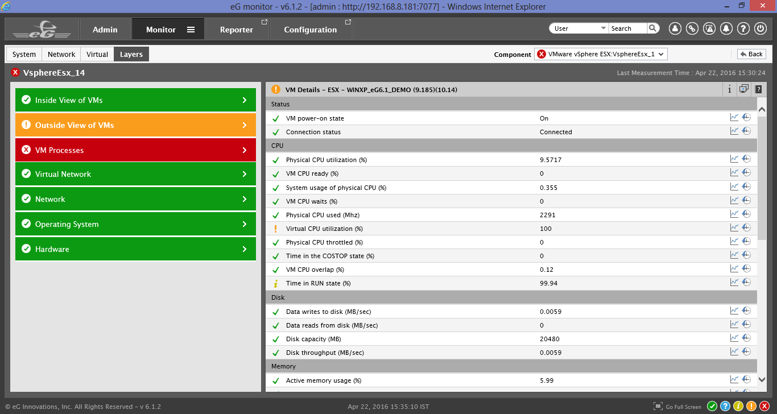Open the Configuration tab
The image size is (777, 414).
311,30
